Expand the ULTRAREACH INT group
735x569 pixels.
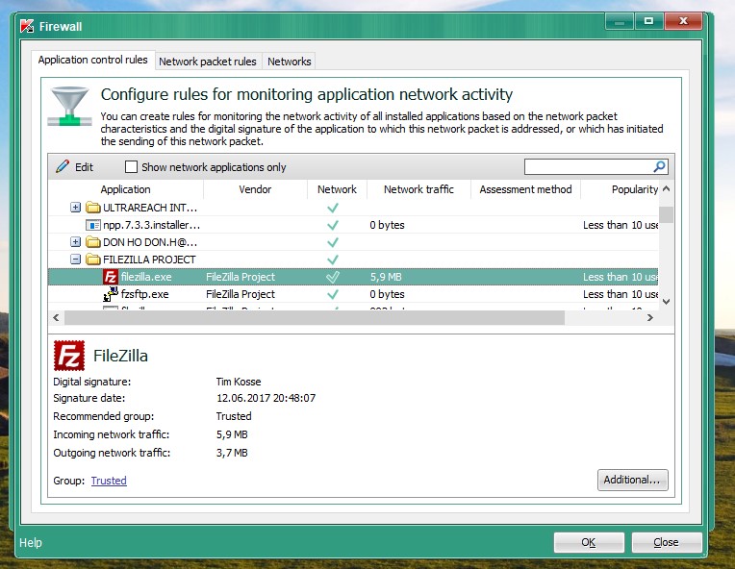coord(75,207)
